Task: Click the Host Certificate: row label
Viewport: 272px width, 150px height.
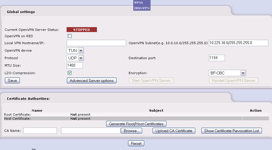Action: [17, 119]
